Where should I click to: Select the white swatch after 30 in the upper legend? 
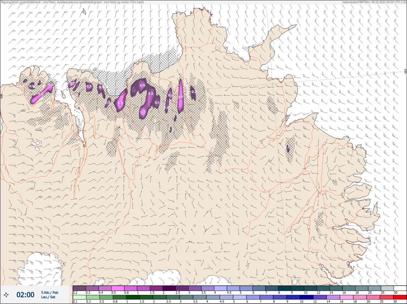click(400, 288)
